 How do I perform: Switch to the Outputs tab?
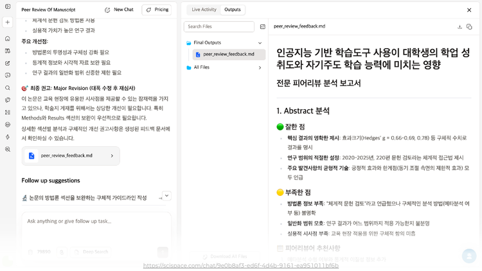(233, 10)
